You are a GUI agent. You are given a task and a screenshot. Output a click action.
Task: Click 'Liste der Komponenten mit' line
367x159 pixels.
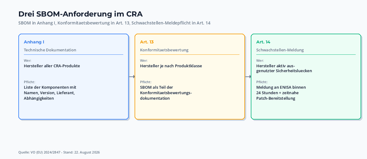pyautogui.click(x=50, y=87)
